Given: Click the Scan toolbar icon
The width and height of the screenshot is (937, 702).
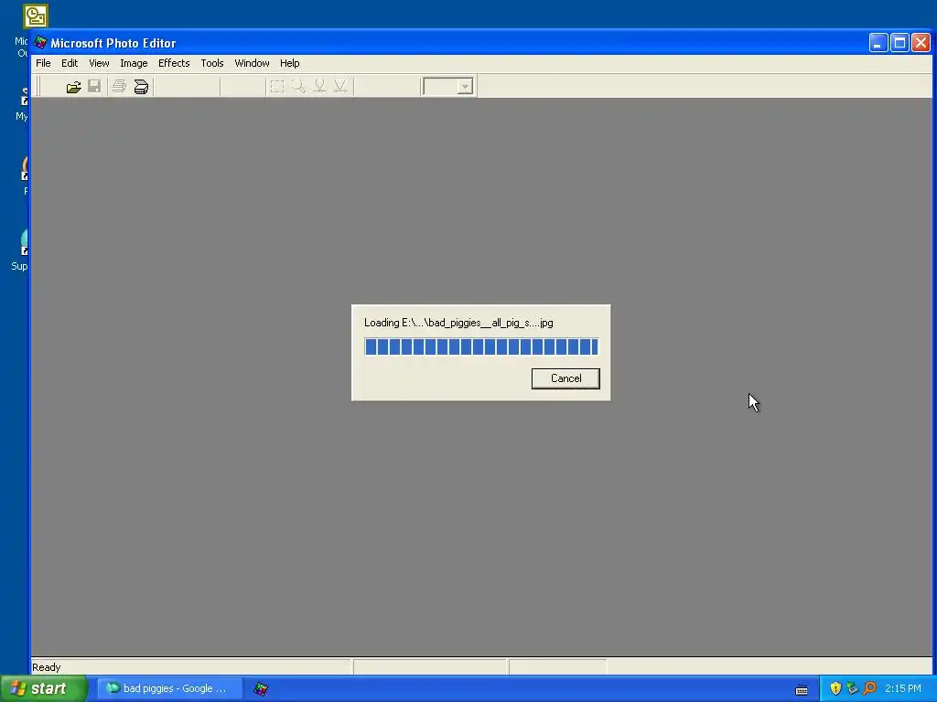Looking at the screenshot, I should click(x=141, y=87).
